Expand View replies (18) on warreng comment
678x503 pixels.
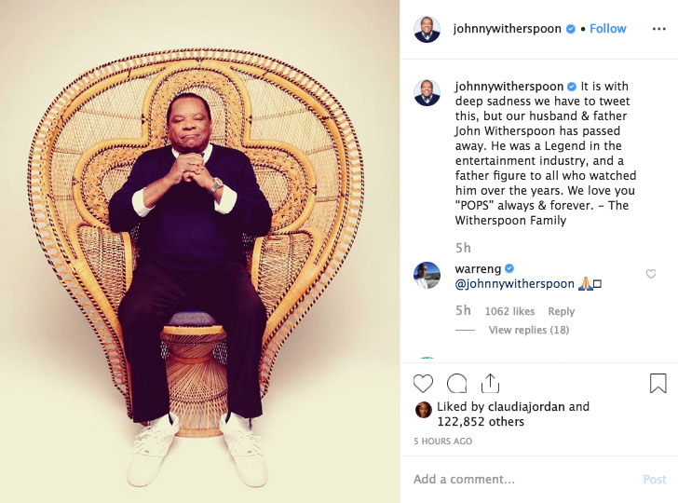(529, 330)
